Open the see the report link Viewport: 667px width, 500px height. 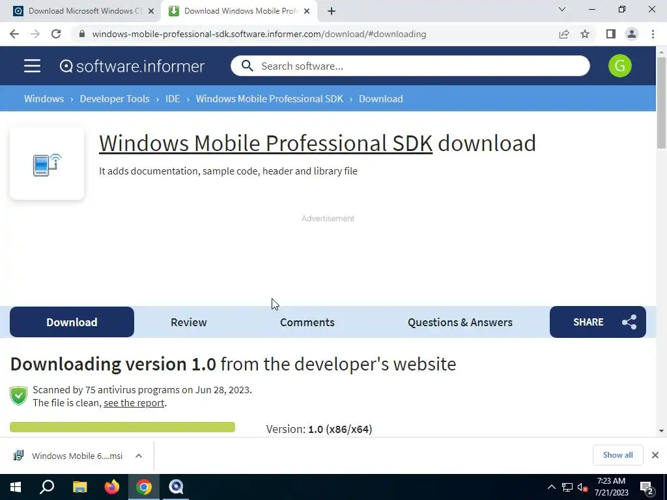click(134, 402)
